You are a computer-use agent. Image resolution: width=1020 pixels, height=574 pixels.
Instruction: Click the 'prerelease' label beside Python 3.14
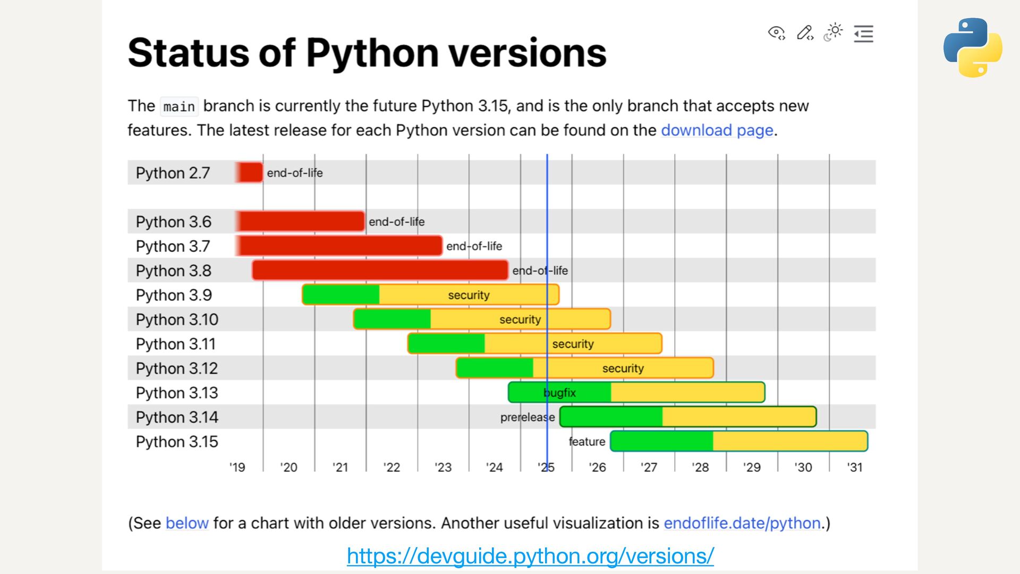tap(527, 417)
